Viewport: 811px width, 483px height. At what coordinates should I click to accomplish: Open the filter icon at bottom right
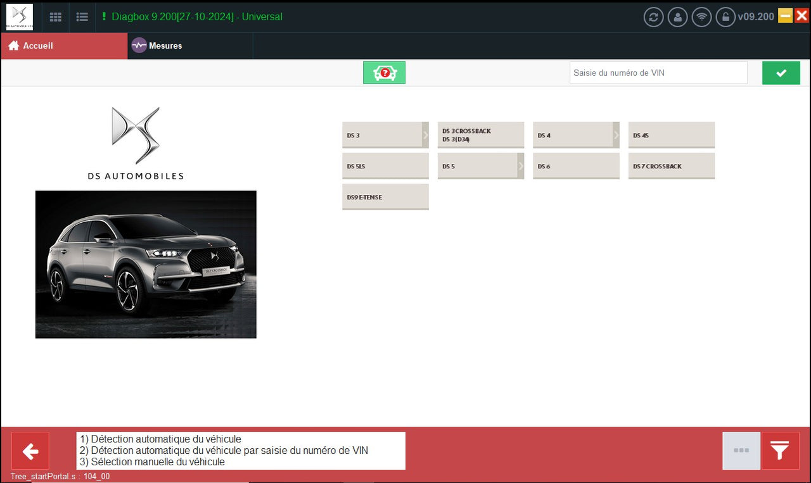click(x=780, y=451)
